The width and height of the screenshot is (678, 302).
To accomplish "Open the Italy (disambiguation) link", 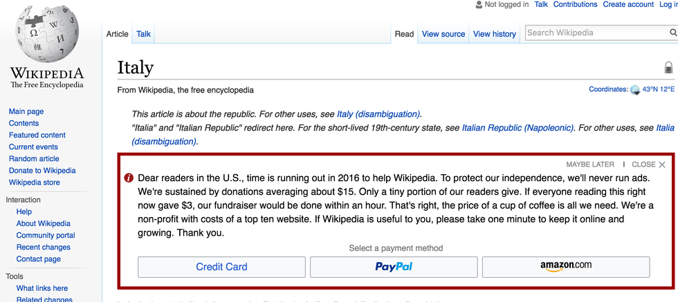I will [x=378, y=114].
